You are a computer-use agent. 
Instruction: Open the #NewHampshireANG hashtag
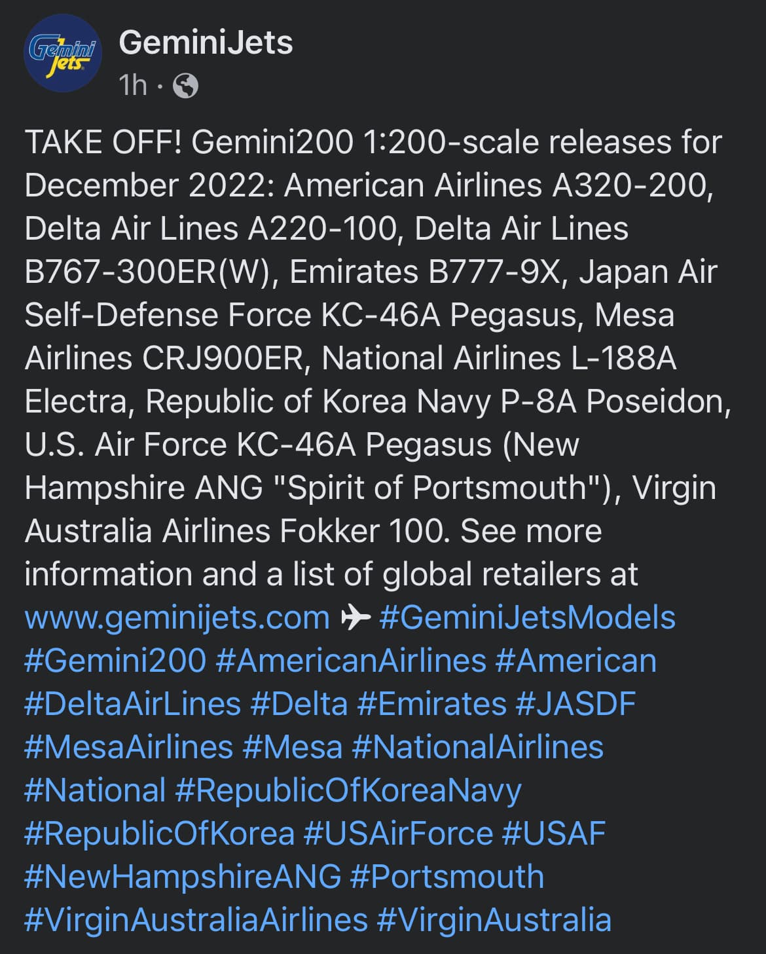click(183, 877)
